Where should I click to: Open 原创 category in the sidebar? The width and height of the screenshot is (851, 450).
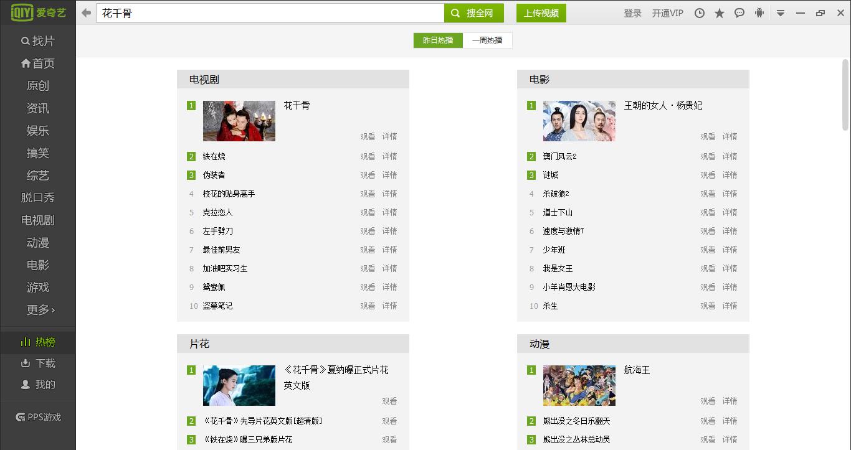(38, 86)
